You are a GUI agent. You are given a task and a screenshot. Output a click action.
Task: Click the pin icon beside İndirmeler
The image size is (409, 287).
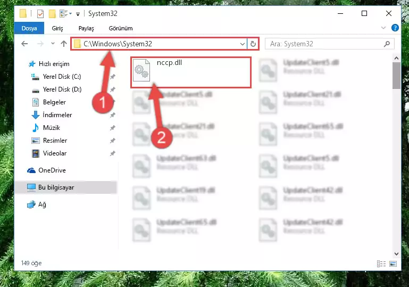point(112,115)
